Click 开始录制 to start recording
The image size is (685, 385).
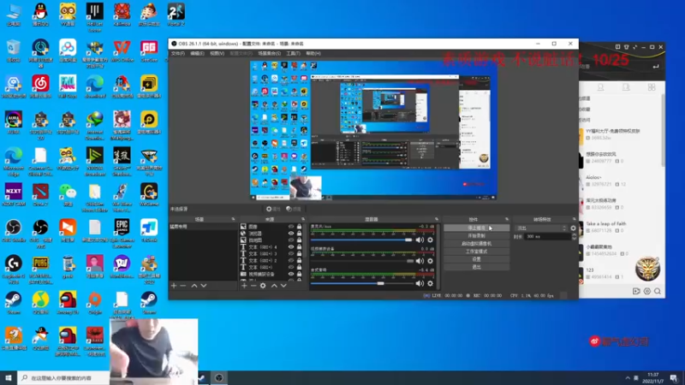pos(476,236)
